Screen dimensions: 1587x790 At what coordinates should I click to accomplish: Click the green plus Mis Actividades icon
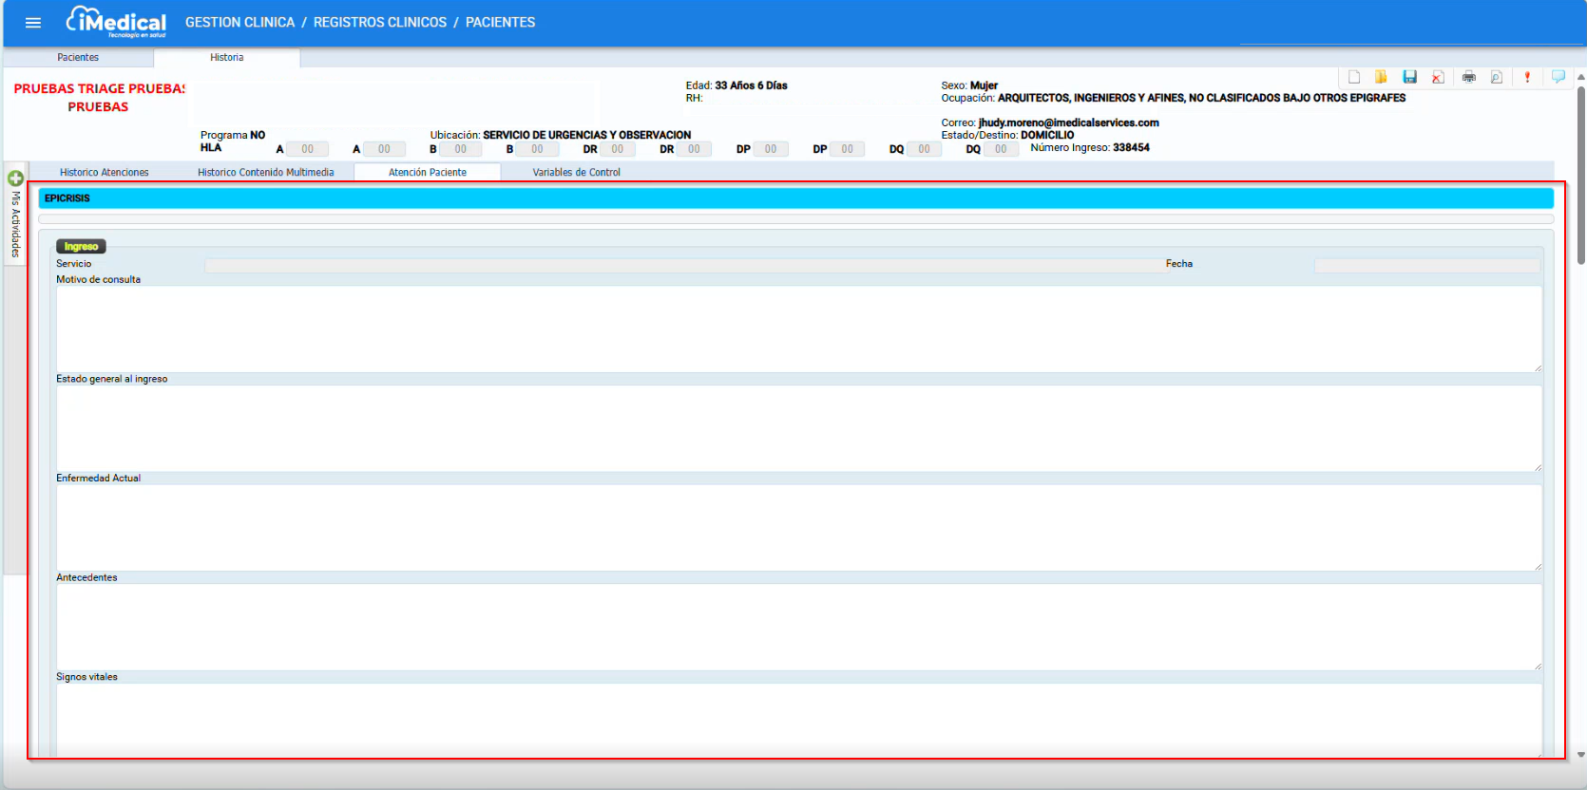15,179
